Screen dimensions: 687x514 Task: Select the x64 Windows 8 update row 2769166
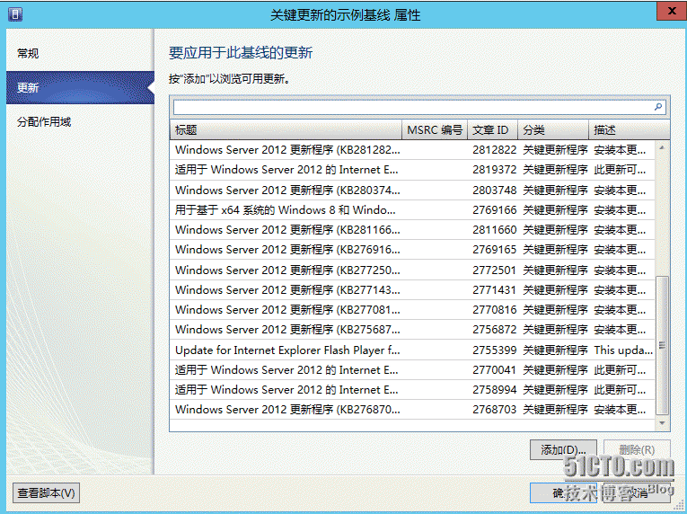click(x=412, y=210)
